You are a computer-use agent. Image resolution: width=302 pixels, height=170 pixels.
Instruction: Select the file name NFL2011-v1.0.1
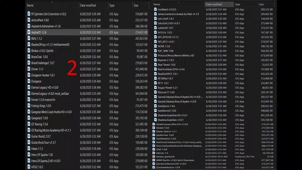[166, 42]
